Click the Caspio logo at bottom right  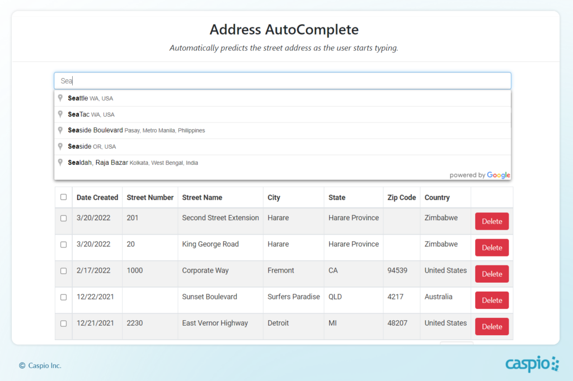531,364
